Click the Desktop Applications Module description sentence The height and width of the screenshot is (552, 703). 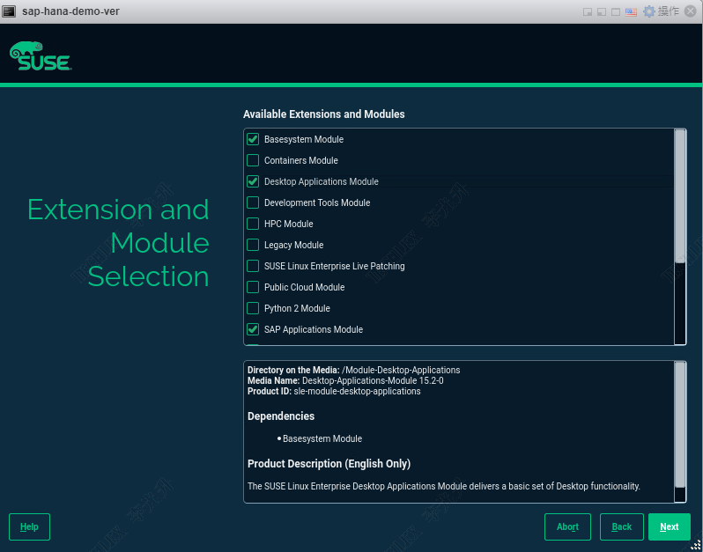444,486
